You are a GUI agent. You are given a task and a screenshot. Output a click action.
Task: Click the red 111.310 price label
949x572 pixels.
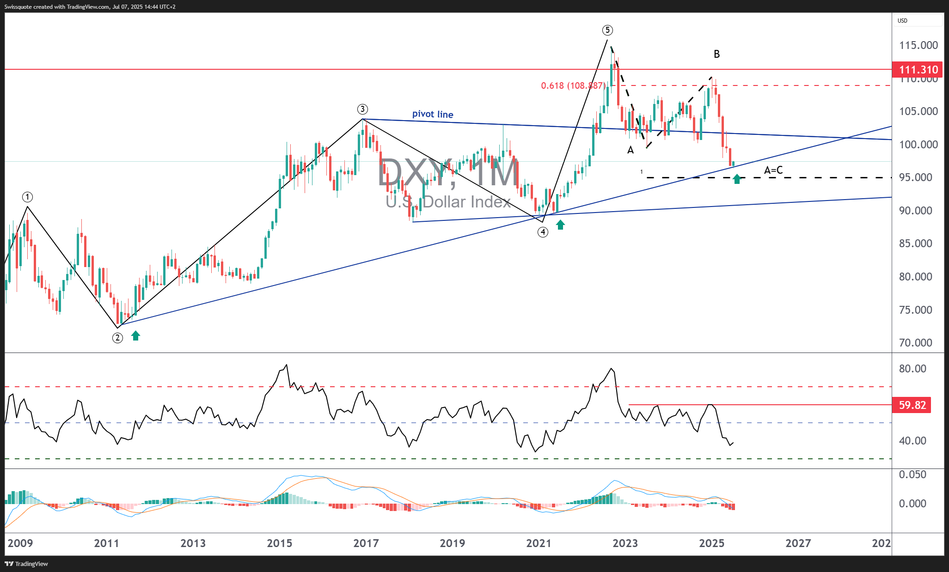click(x=918, y=70)
